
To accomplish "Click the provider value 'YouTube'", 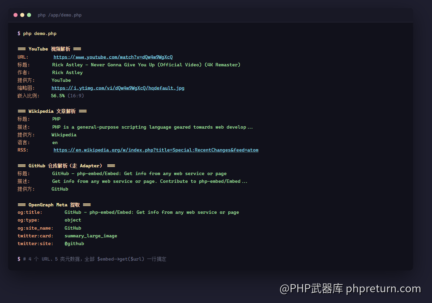I will click(61, 80).
